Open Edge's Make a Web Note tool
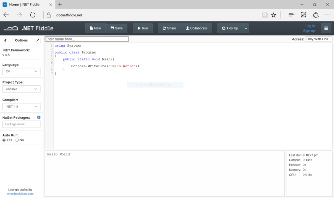334x198 pixels. pos(303,15)
